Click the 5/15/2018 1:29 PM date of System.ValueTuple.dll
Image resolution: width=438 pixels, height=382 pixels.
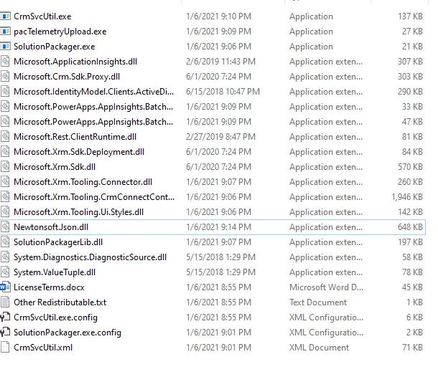pyautogui.click(x=220, y=272)
